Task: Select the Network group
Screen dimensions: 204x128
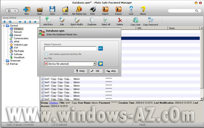Action: pos(18,32)
